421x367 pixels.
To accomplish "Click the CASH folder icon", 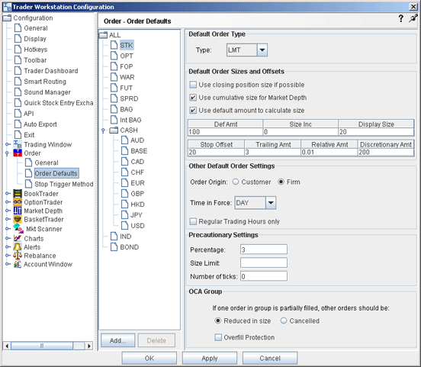I will pos(114,130).
